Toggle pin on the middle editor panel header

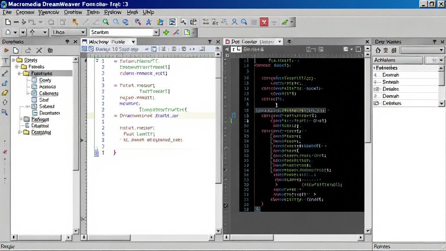tap(209, 41)
